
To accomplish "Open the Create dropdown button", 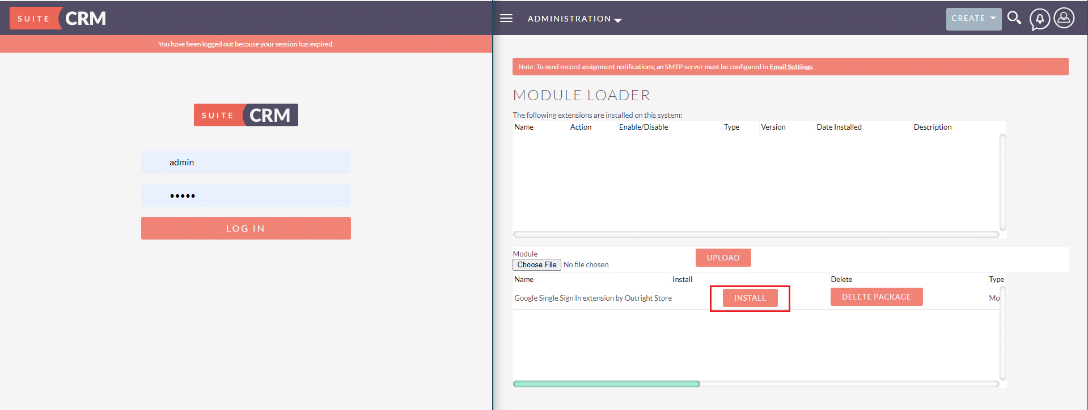I will click(973, 19).
